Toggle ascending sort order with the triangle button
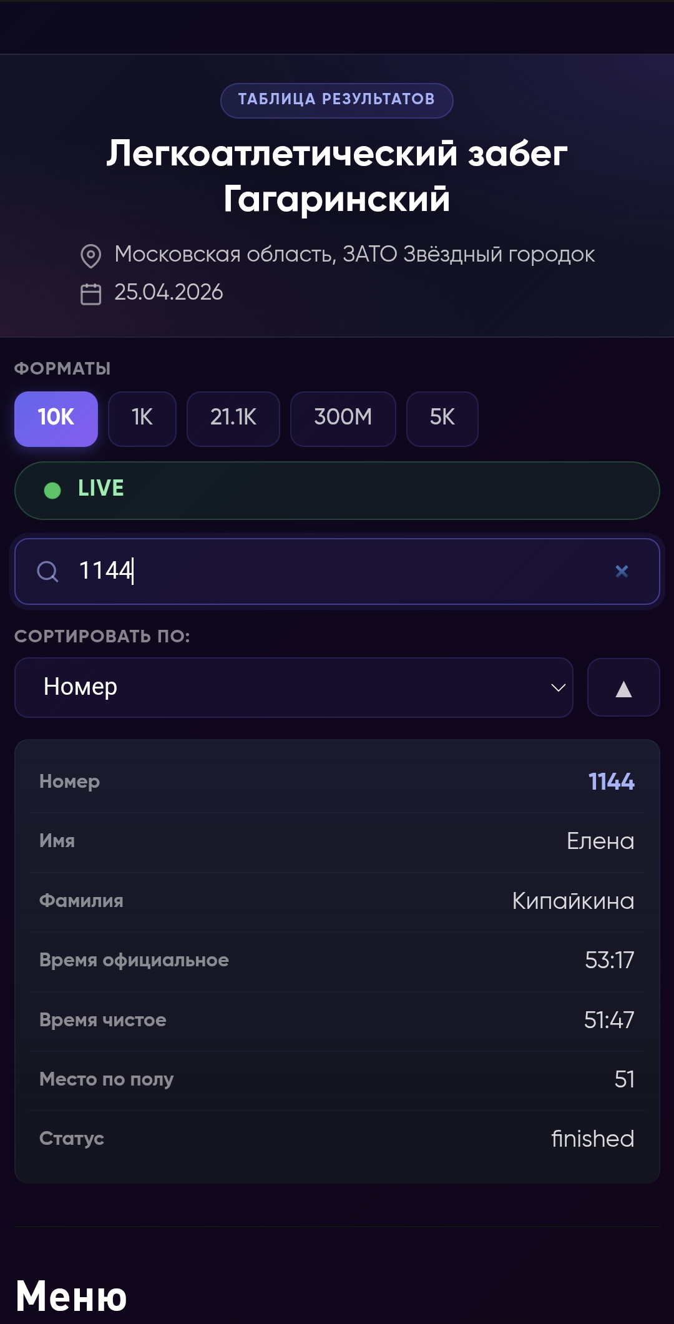 623,687
